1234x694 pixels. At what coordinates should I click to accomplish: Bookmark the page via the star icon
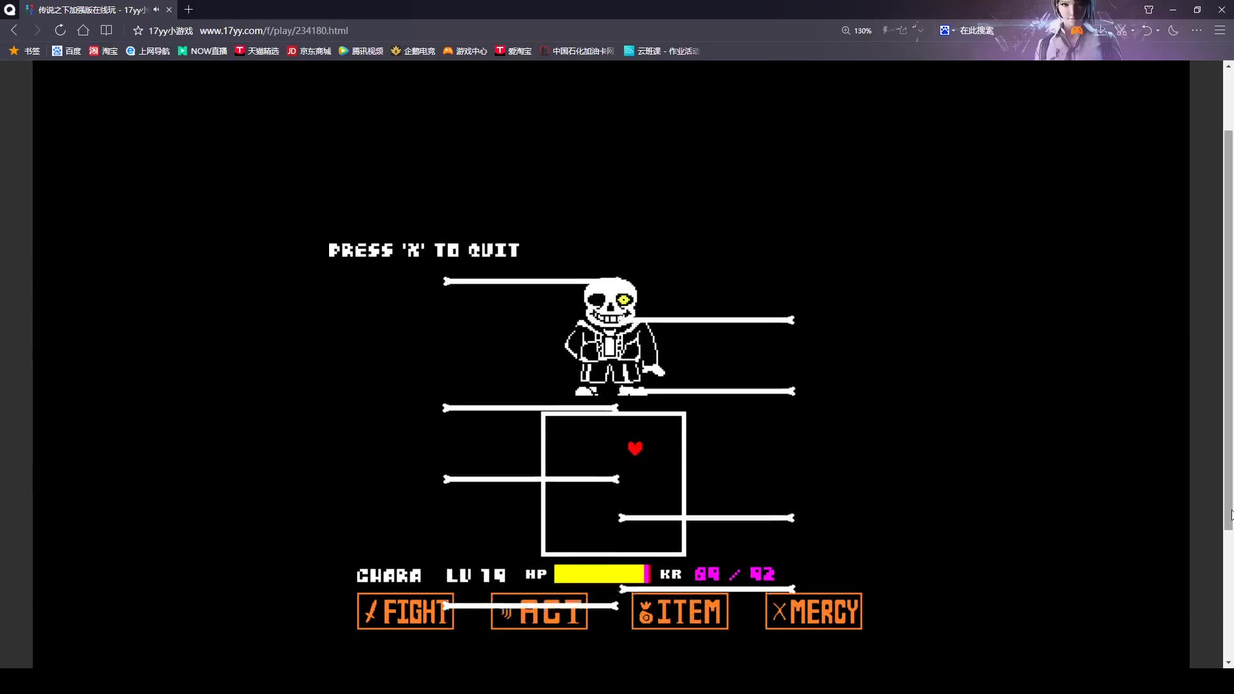[137, 30]
